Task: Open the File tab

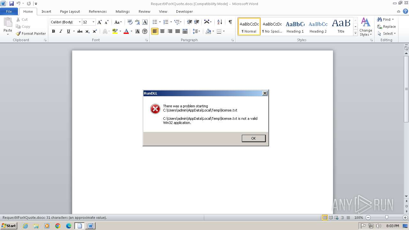Action: tap(9, 11)
